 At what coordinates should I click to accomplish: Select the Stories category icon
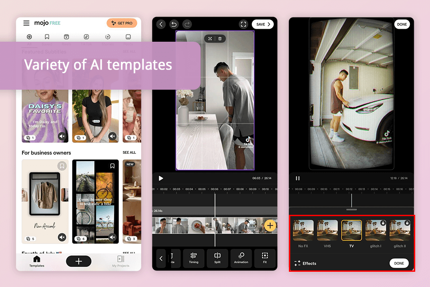pyautogui.click(x=107, y=37)
